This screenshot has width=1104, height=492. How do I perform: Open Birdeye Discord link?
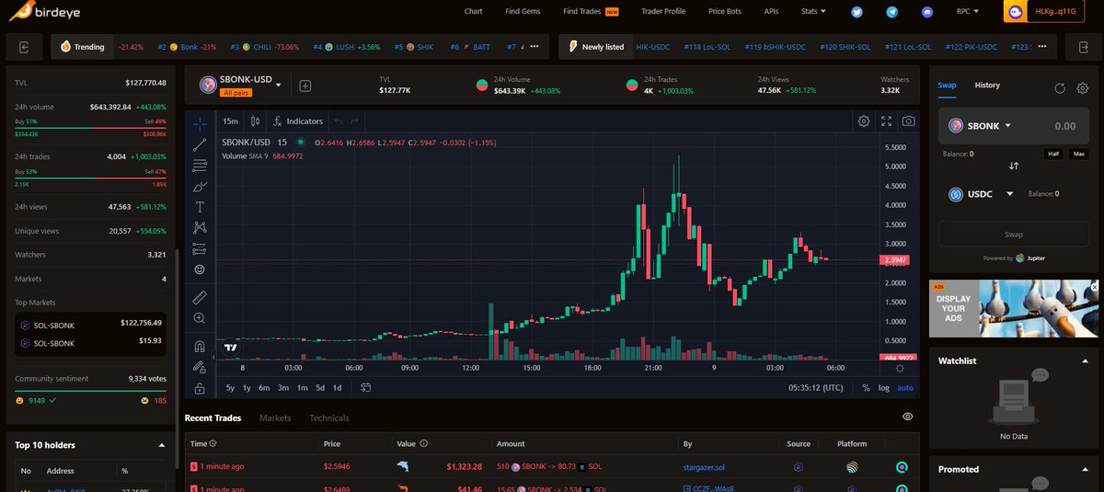(x=926, y=12)
